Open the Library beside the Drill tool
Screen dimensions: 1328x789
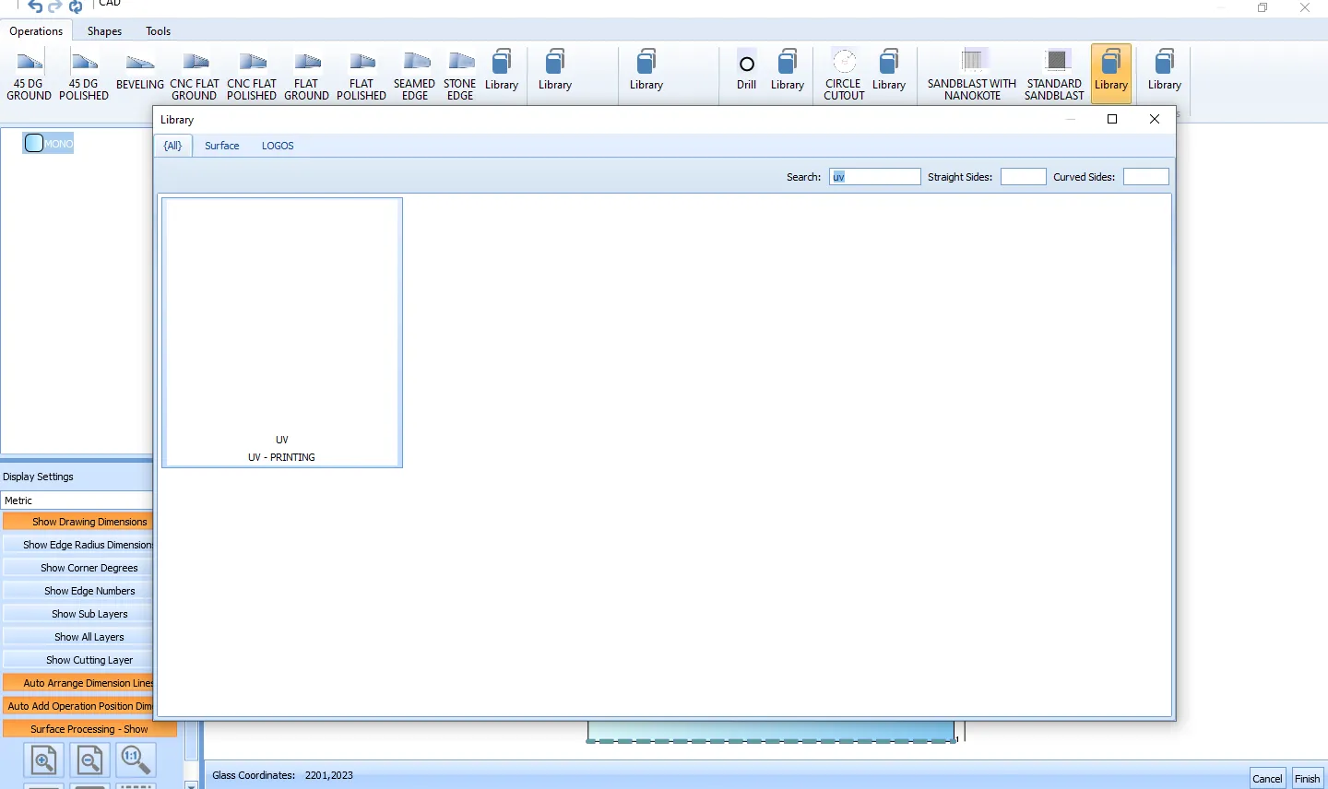coord(788,71)
